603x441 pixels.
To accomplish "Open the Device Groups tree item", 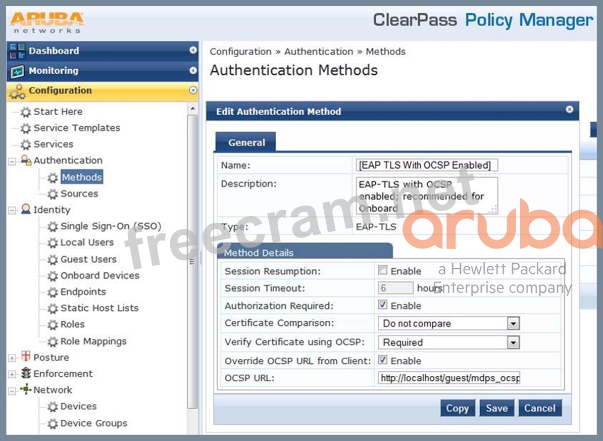I will [x=94, y=423].
